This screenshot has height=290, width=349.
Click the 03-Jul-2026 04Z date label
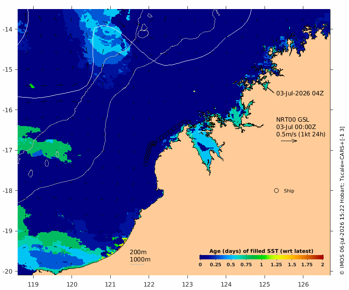click(x=300, y=93)
